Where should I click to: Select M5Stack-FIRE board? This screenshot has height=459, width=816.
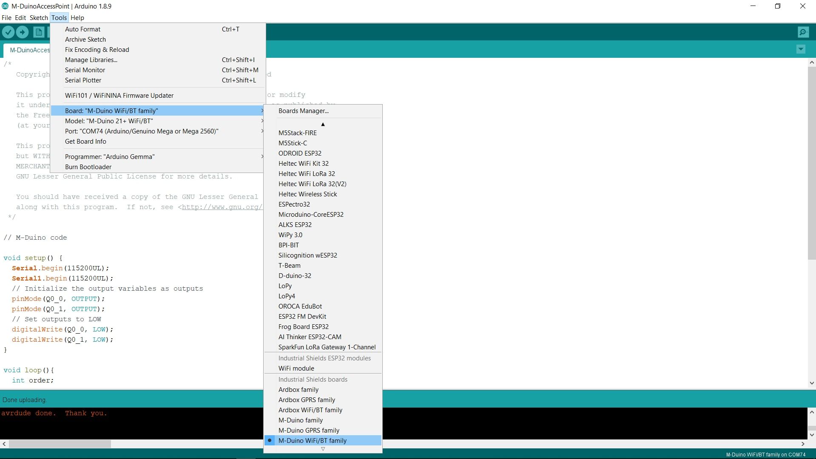[323, 133]
